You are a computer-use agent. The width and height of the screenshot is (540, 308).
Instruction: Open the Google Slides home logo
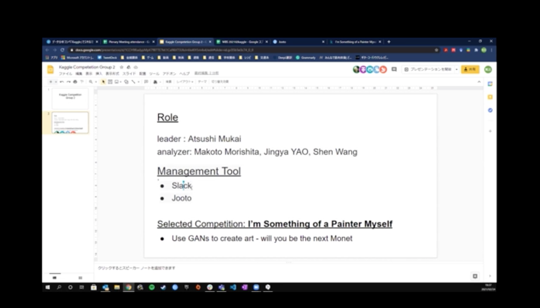coord(50,69)
